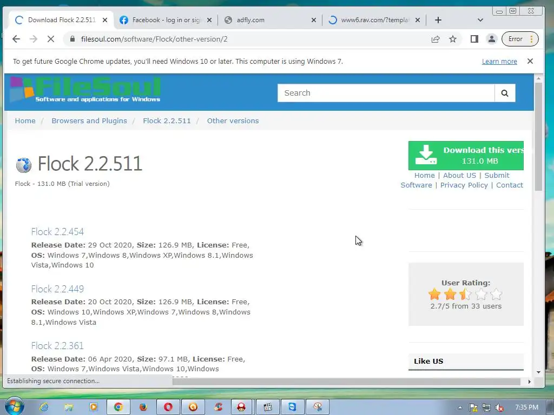This screenshot has width=554, height=415.
Task: Open TeamViewer from taskbar
Action: pyautogui.click(x=292, y=407)
